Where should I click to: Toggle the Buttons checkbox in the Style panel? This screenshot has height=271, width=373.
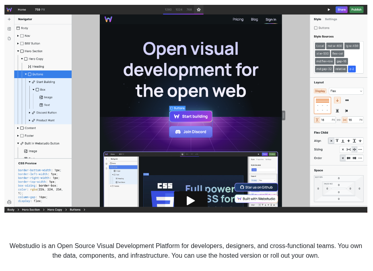(316, 28)
